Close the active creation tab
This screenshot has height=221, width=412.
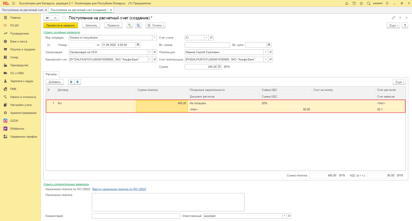coord(111,10)
